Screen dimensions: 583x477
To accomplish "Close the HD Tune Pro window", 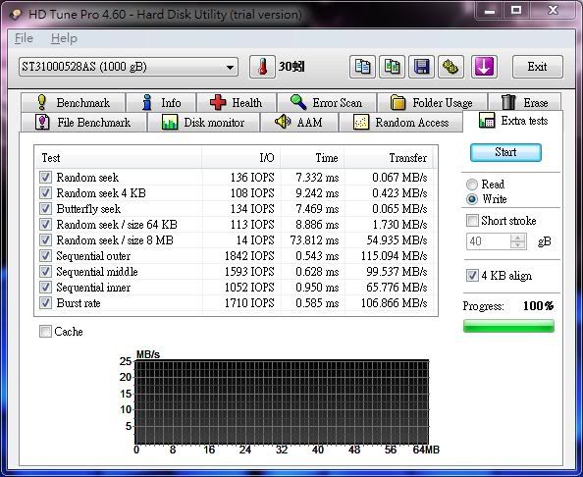I will coord(553,11).
